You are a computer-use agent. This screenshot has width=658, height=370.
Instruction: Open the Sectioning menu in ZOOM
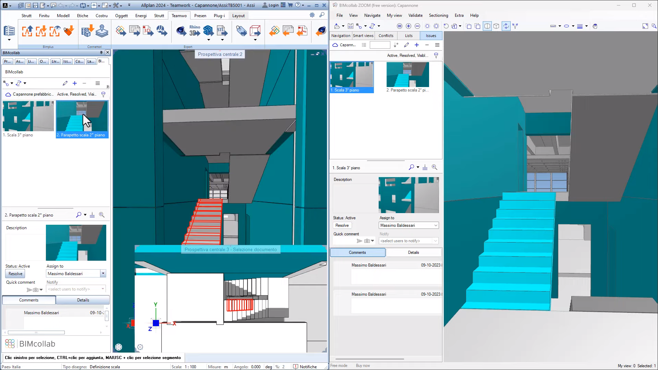click(438, 15)
